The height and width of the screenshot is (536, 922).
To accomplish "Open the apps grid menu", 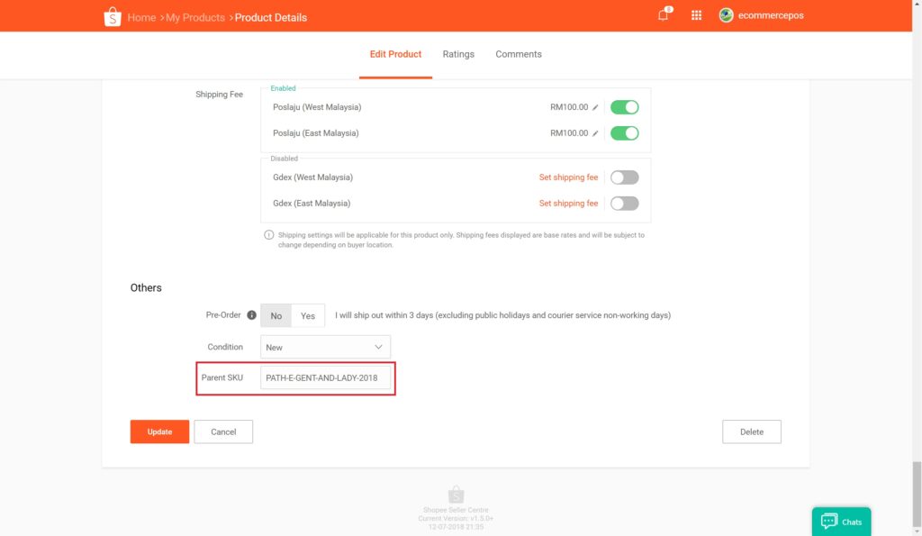I will (x=696, y=15).
